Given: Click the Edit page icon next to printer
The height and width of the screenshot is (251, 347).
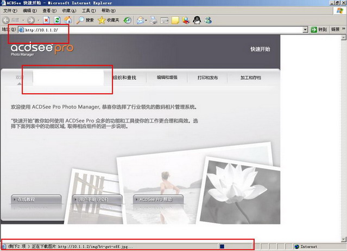Looking at the screenshot, I should pyautogui.click(x=164, y=21).
